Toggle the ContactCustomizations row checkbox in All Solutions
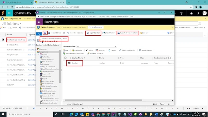208x117 pixels. (x=3, y=40)
